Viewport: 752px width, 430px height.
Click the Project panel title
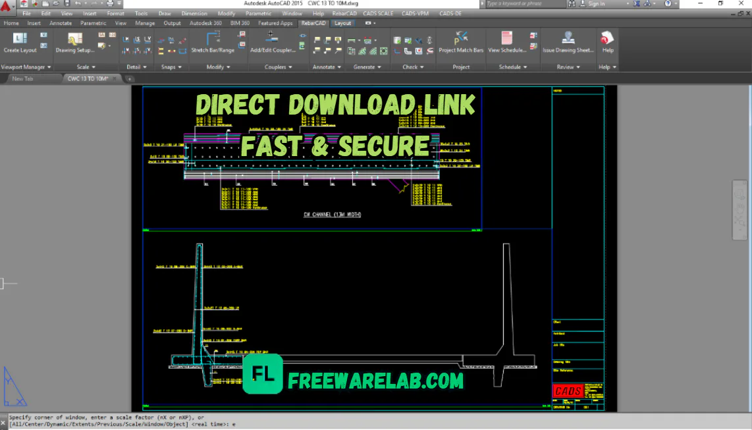(461, 67)
